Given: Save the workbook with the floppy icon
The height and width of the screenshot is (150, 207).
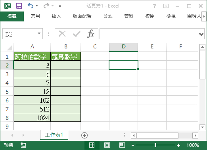Looking at the screenshot, I should 19,6.
